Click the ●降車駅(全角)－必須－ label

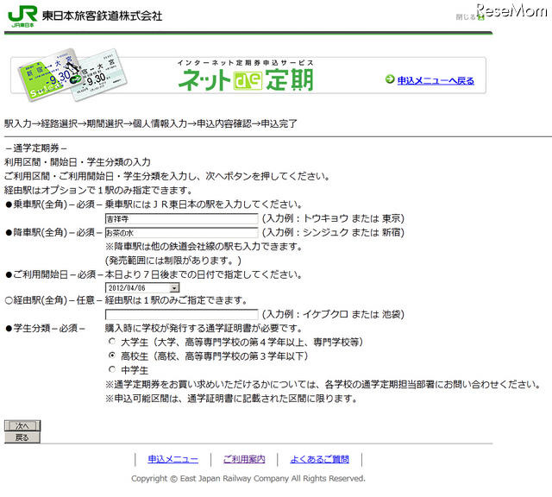click(53, 232)
